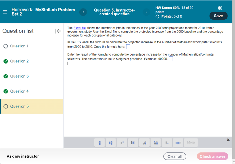Select the nth root template icon

click(x=156, y=143)
